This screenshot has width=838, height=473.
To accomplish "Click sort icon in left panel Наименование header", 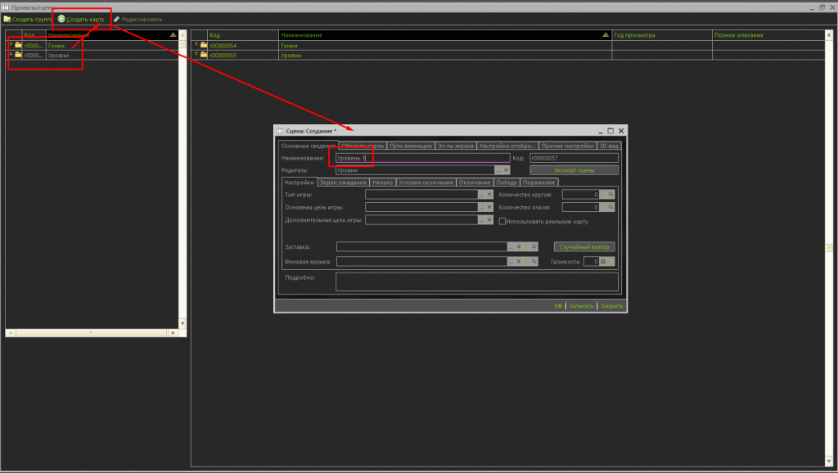I will tap(173, 34).
